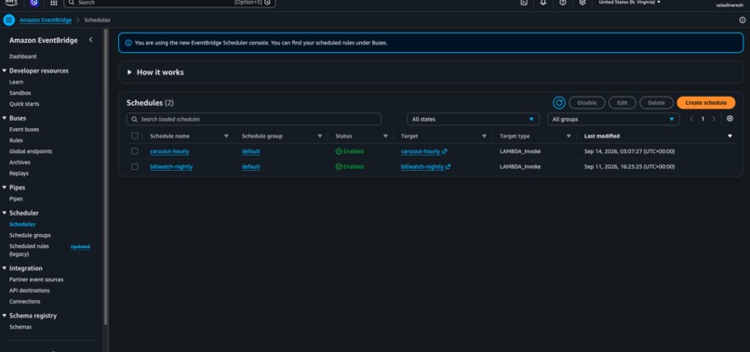Go to Event buses in sidebar

pyautogui.click(x=24, y=129)
